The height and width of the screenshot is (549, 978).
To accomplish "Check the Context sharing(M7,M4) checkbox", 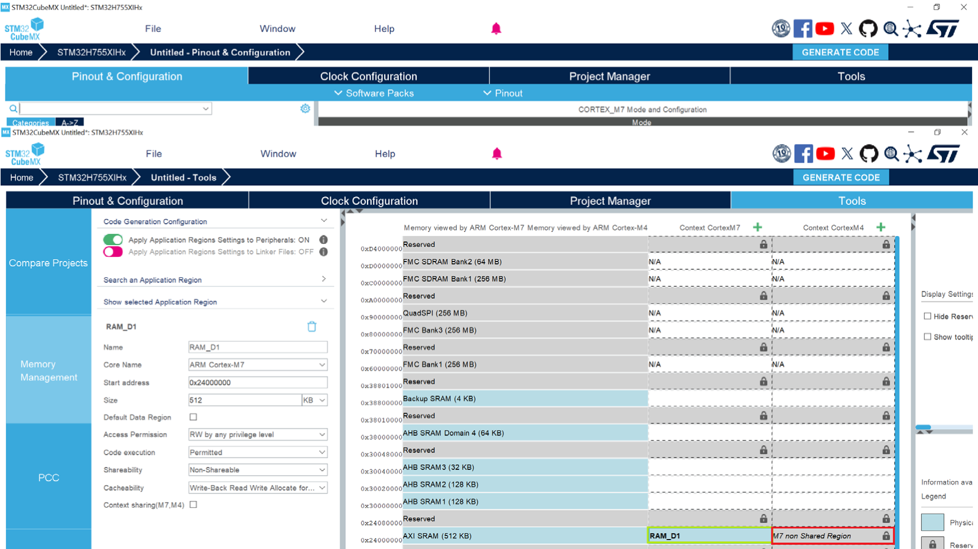I will click(193, 505).
